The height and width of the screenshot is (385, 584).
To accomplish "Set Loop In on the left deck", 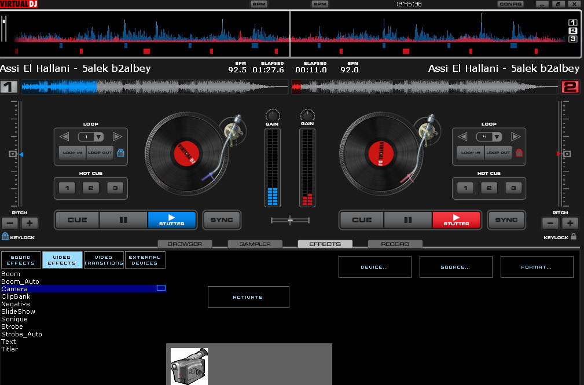I will point(72,153).
